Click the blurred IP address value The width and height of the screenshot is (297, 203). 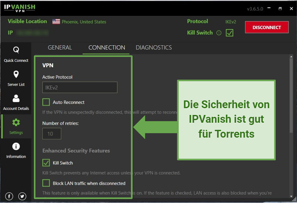(32, 33)
